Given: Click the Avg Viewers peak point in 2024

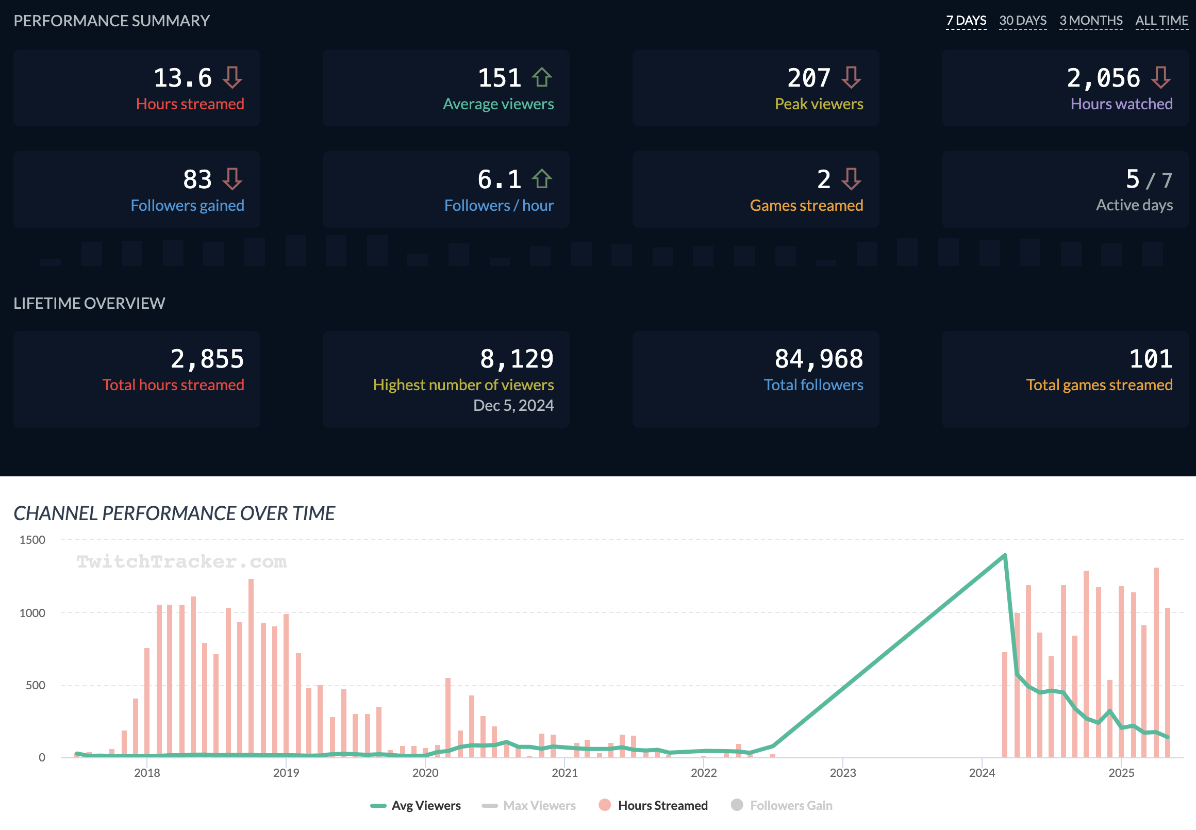Looking at the screenshot, I should tap(1005, 555).
